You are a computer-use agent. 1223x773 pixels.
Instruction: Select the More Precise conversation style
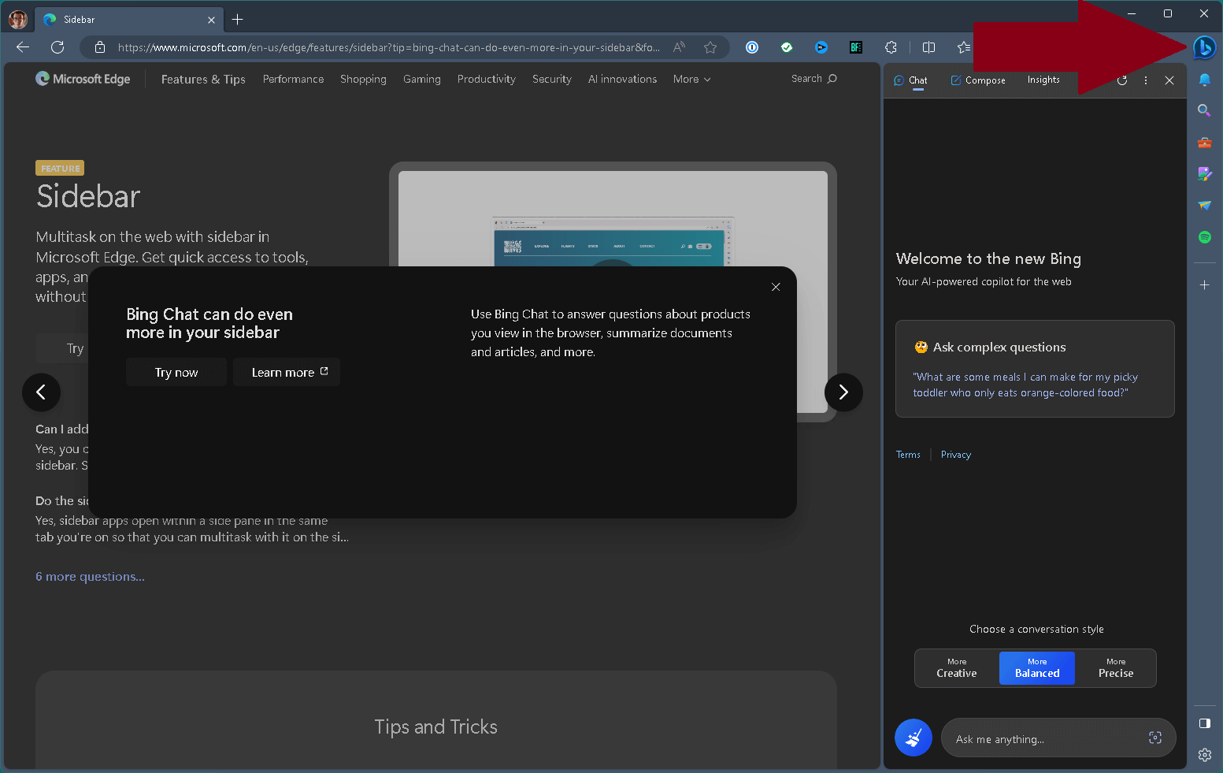pyautogui.click(x=1116, y=668)
